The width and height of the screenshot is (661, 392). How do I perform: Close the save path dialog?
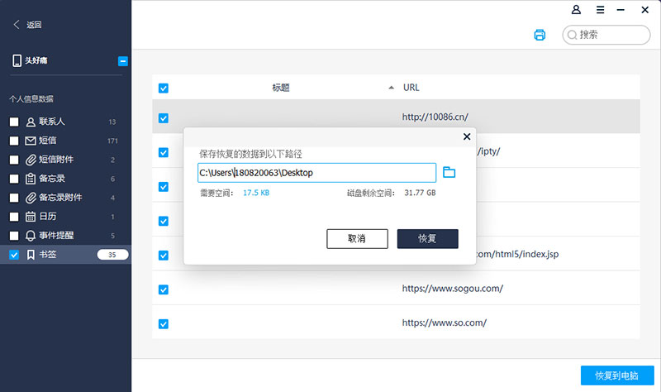[466, 136]
